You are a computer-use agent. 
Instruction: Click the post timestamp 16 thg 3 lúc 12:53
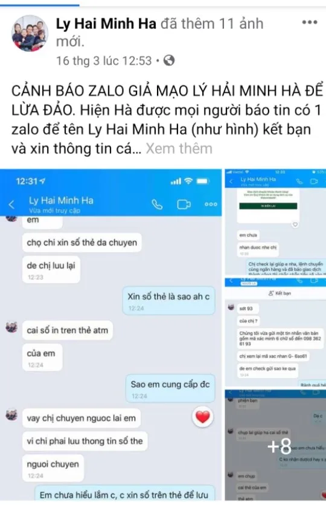104,60
